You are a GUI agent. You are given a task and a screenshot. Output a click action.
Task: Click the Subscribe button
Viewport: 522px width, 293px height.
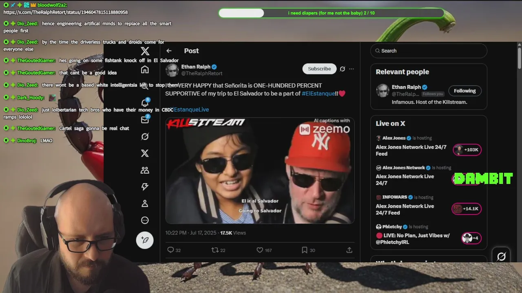click(319, 69)
